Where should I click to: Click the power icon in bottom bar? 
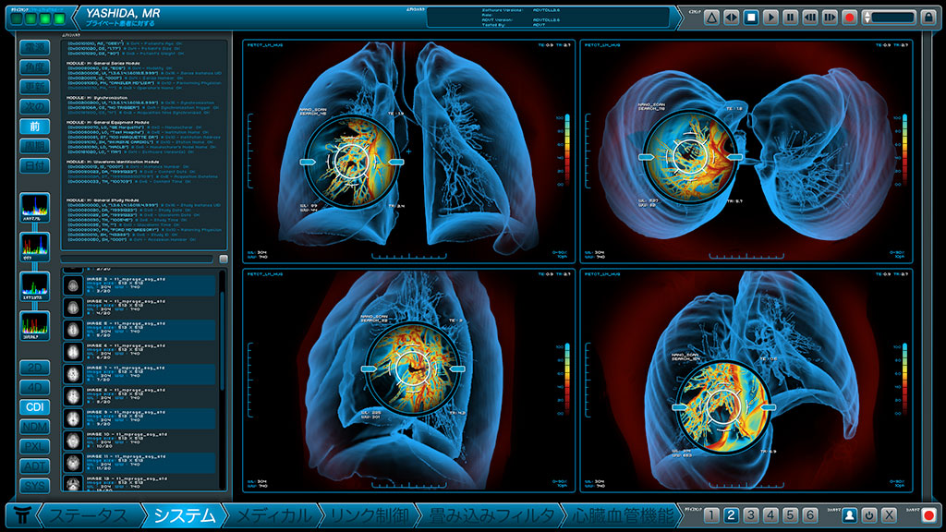(x=869, y=514)
